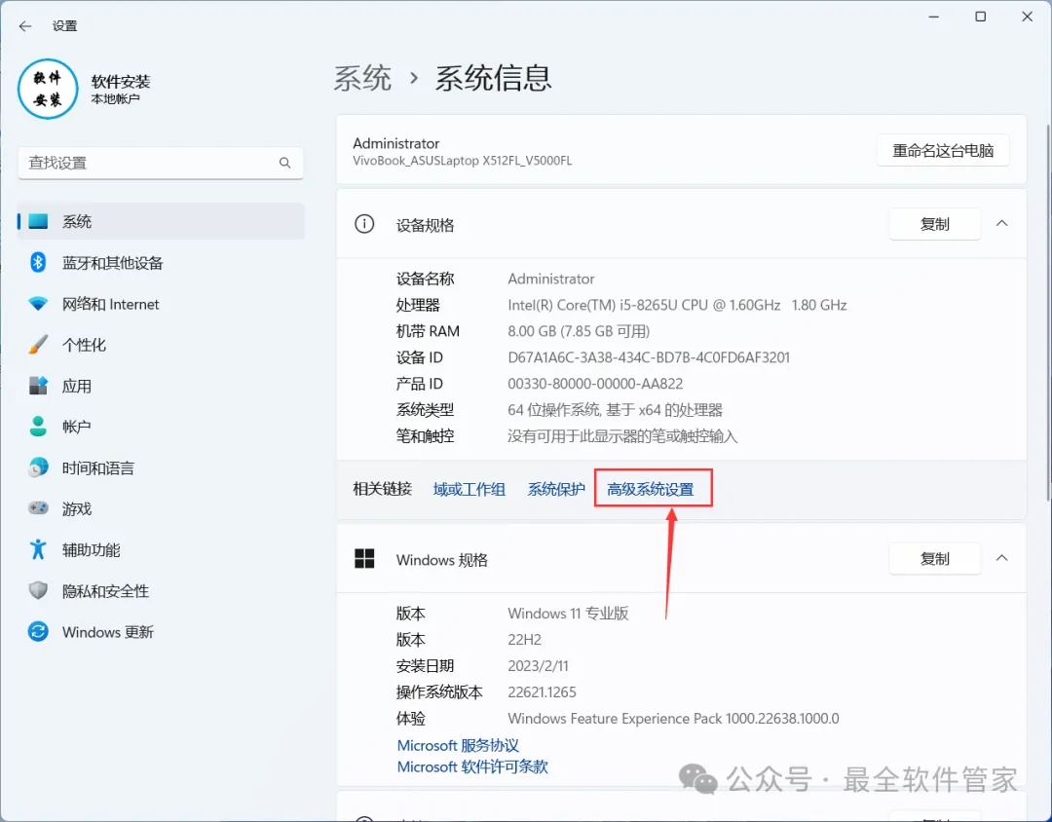This screenshot has height=822, width=1052.
Task: Click the OS build 22621.1265 value
Action: tap(543, 691)
